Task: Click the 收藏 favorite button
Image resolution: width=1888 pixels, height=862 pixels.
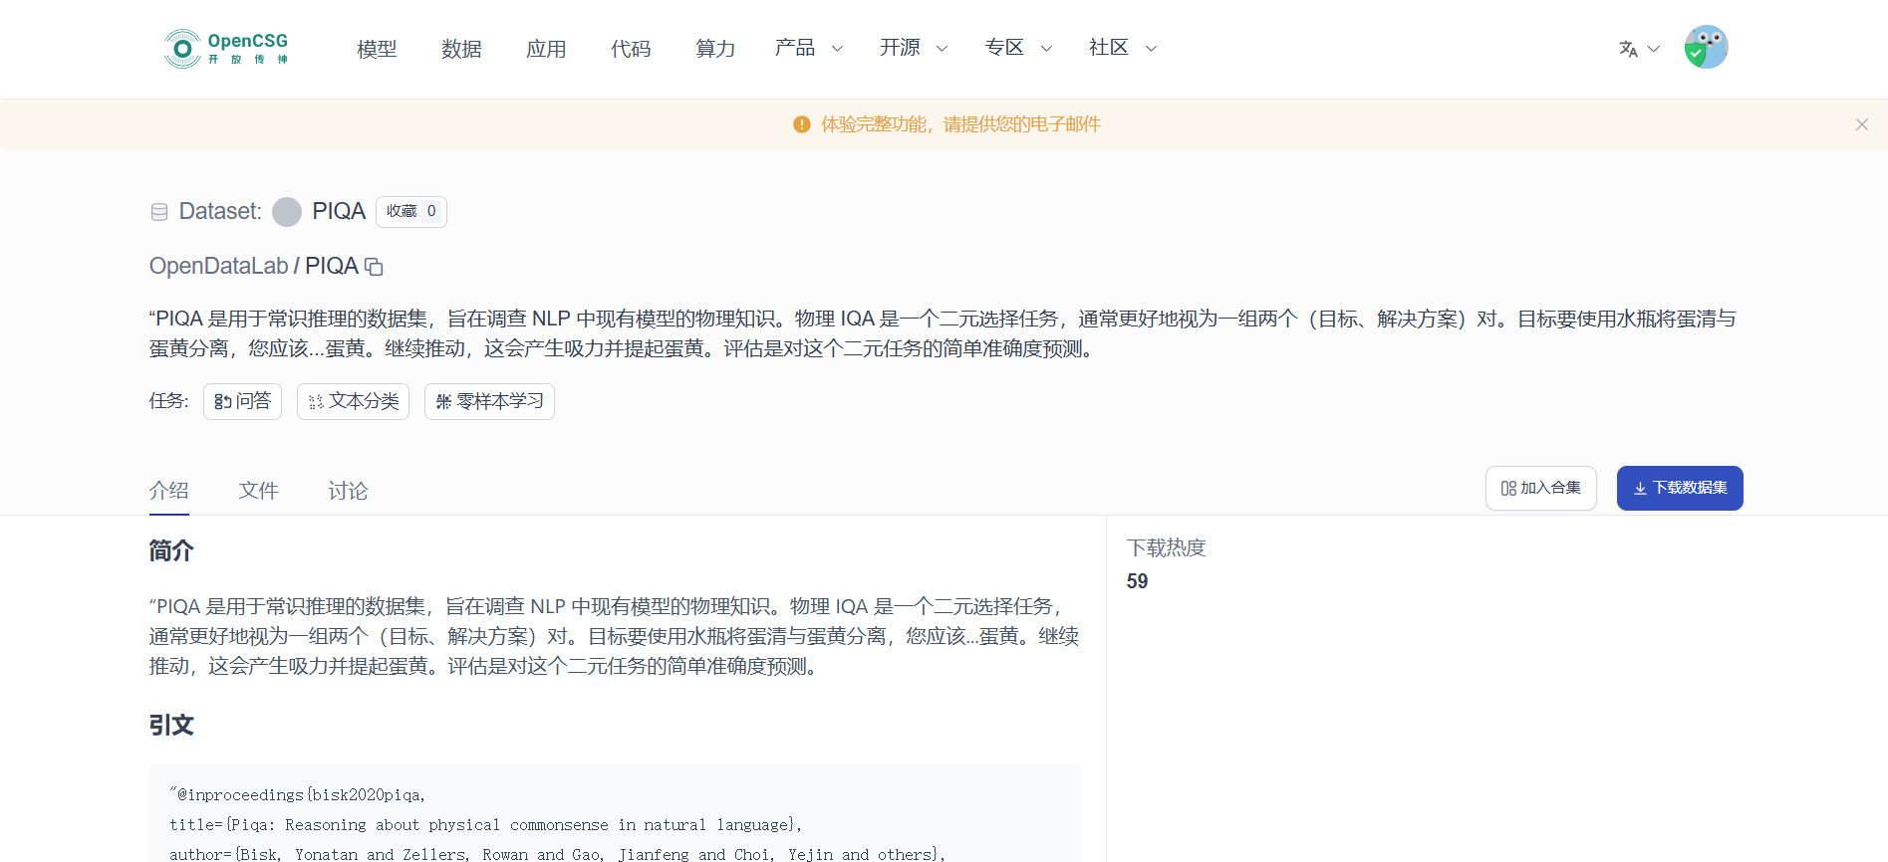Action: pos(410,211)
